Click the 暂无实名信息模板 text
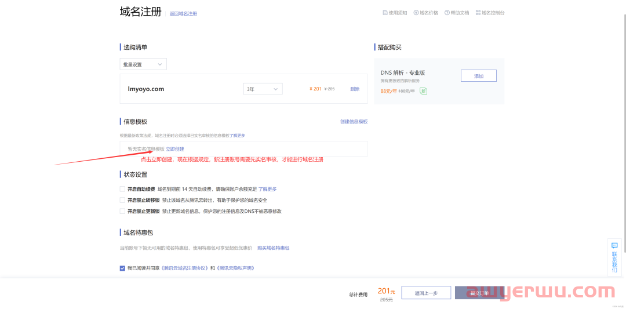The height and width of the screenshot is (309, 626). [x=146, y=149]
